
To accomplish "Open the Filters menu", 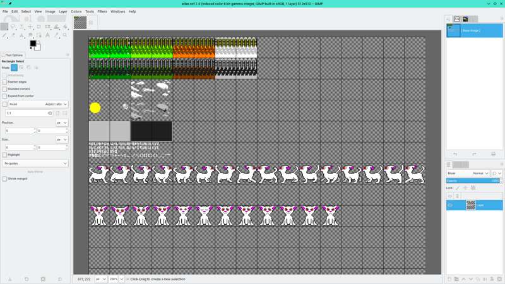I will [x=102, y=11].
